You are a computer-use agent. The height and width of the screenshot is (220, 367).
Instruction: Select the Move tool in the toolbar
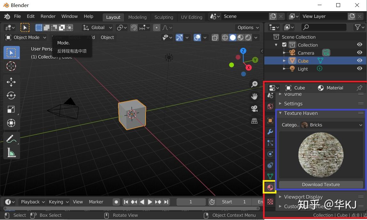pyautogui.click(x=11, y=82)
